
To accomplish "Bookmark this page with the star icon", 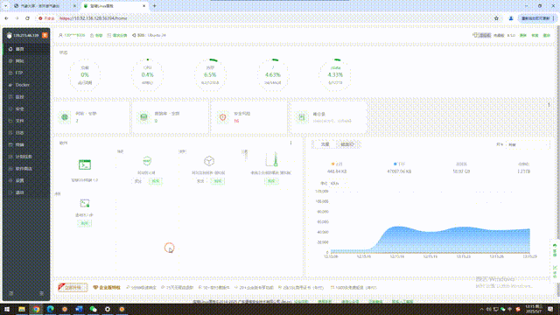I will (496, 18).
